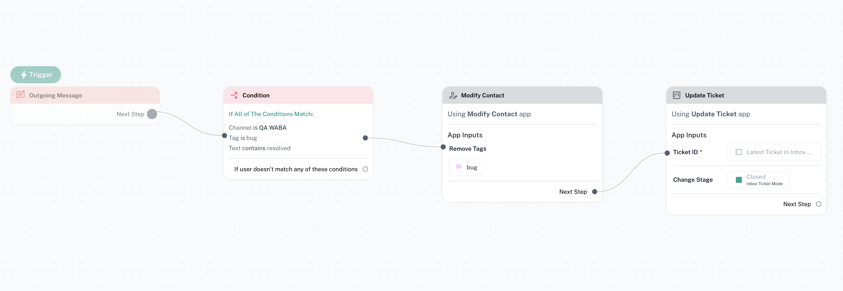Image resolution: width=843 pixels, height=291 pixels.
Task: Click the ticket icon in Ticket ID field
Action: [739, 152]
